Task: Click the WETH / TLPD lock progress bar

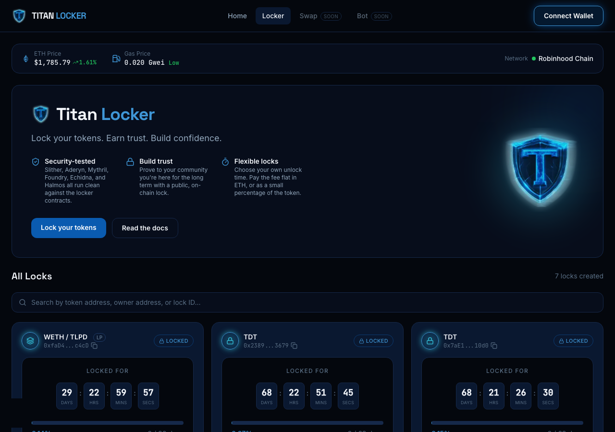Action: [x=108, y=423]
